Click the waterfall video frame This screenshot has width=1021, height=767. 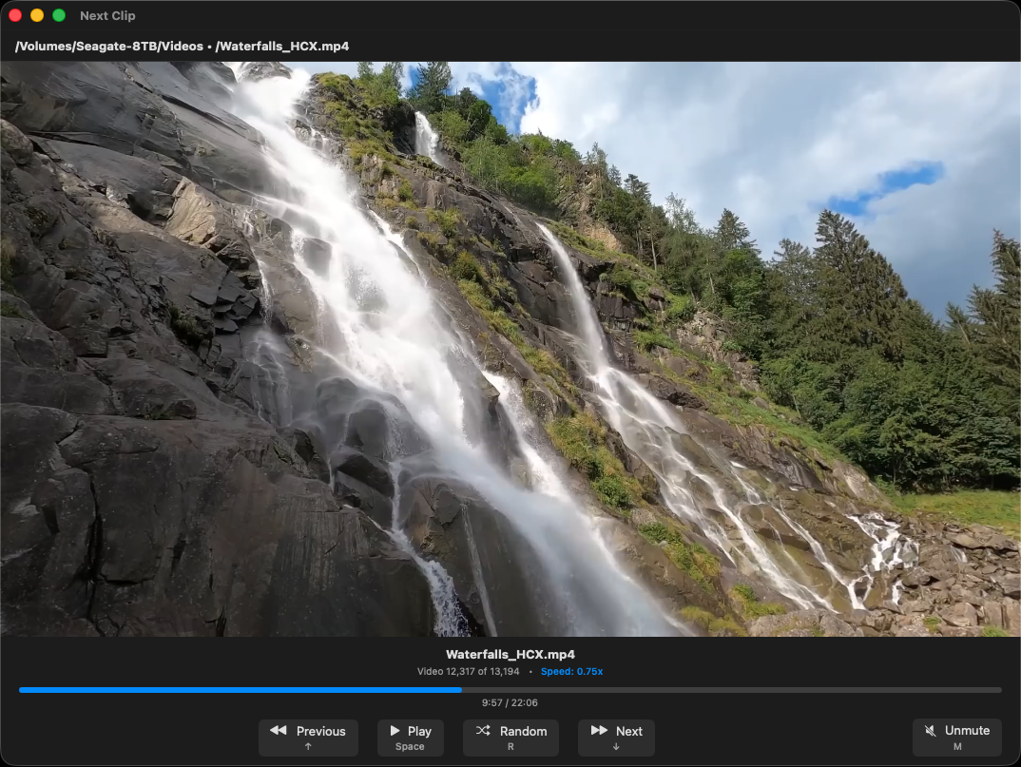point(510,349)
